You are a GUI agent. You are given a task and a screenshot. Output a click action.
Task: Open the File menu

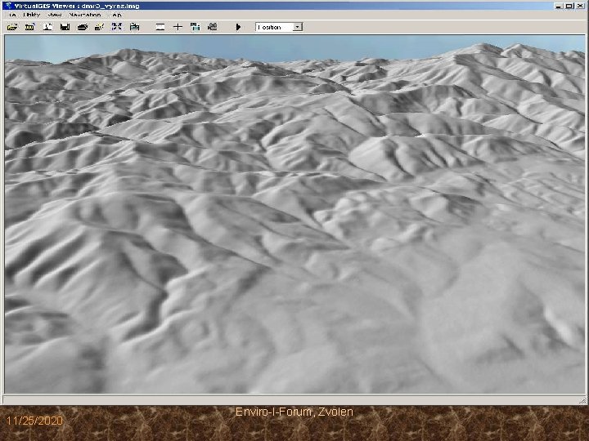click(12, 15)
